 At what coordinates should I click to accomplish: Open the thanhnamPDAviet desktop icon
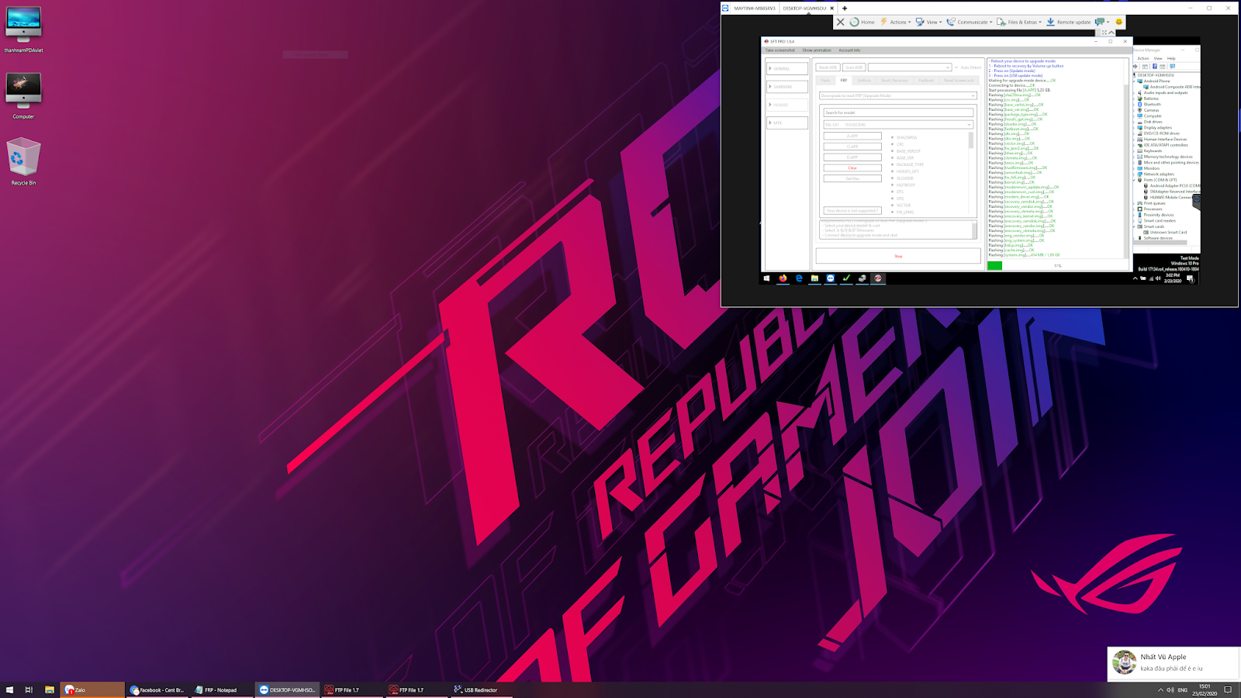click(x=23, y=30)
